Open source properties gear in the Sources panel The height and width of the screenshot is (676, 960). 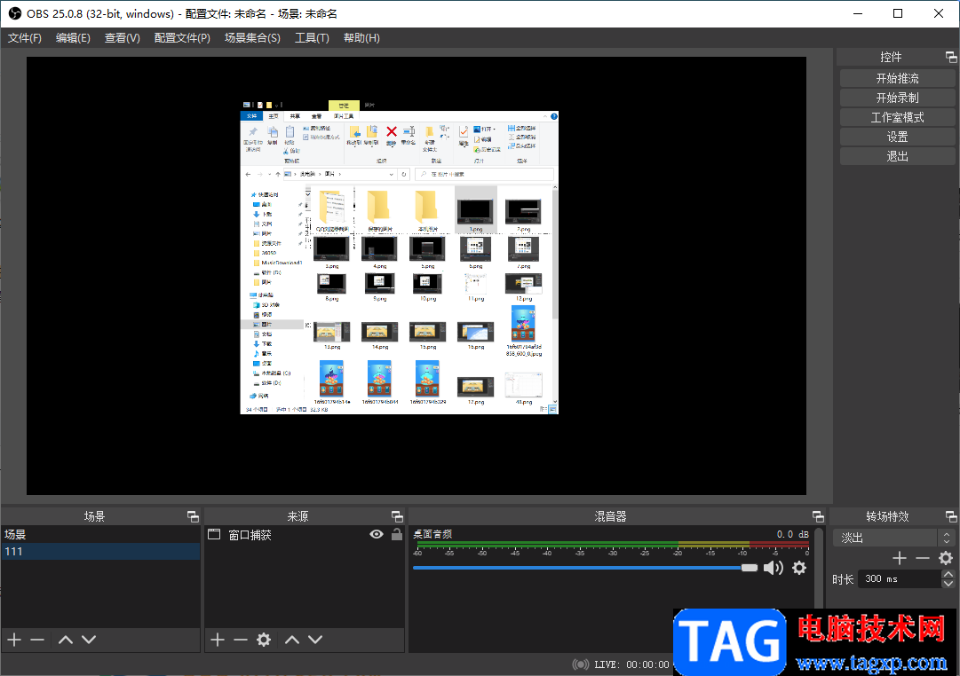click(x=264, y=640)
